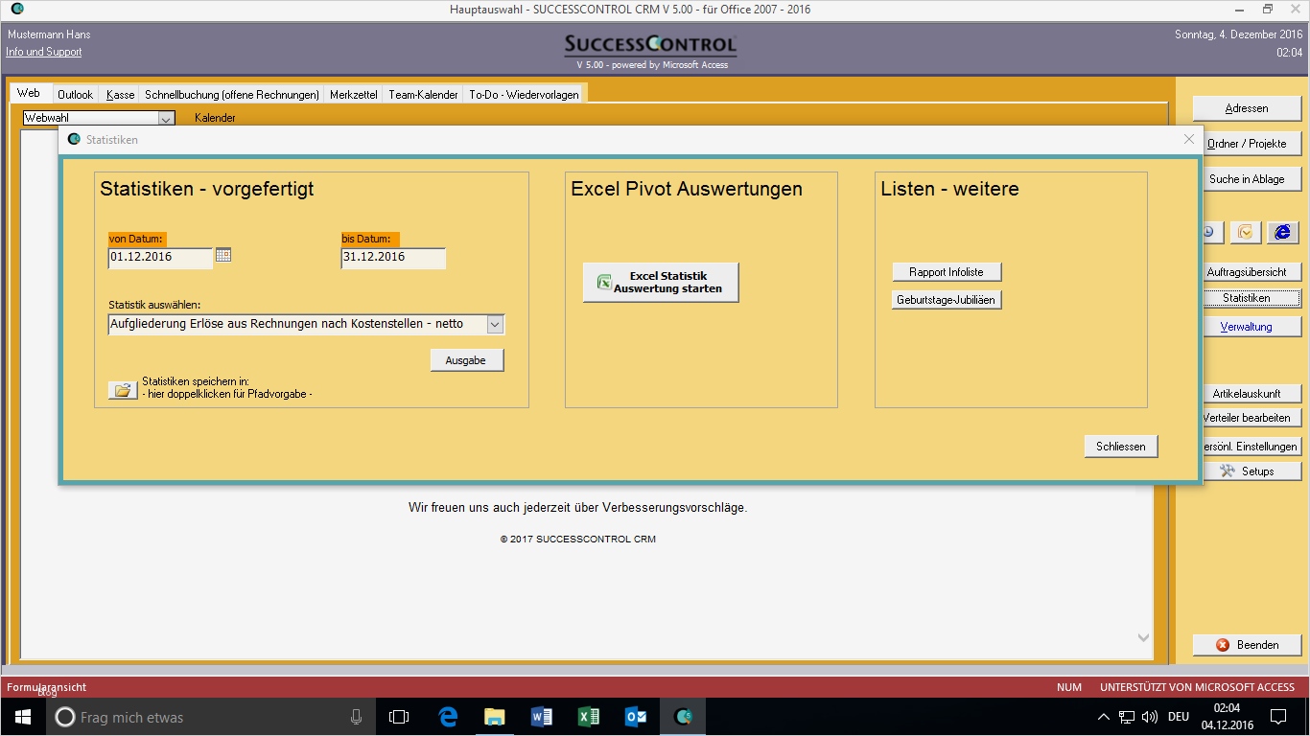
Task: Start the Excel Statistik Auswertung
Action: (x=661, y=283)
